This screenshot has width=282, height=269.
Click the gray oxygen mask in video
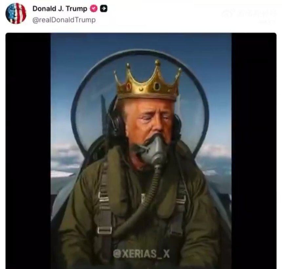coord(155,149)
